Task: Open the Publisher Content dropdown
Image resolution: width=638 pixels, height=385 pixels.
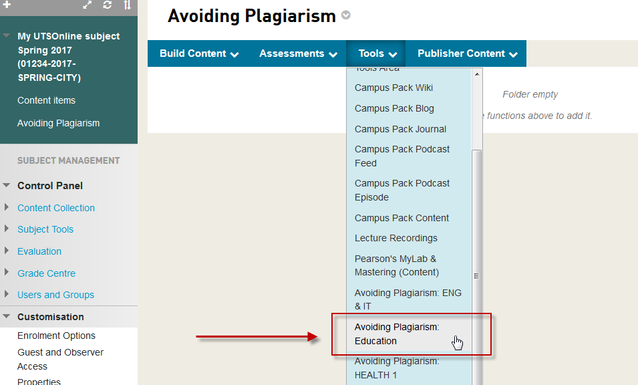Action: (467, 53)
